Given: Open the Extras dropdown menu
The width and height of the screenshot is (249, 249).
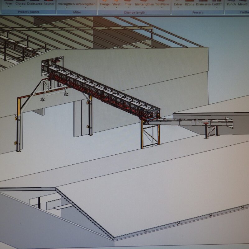Looking at the screenshot, I should (178, 7).
